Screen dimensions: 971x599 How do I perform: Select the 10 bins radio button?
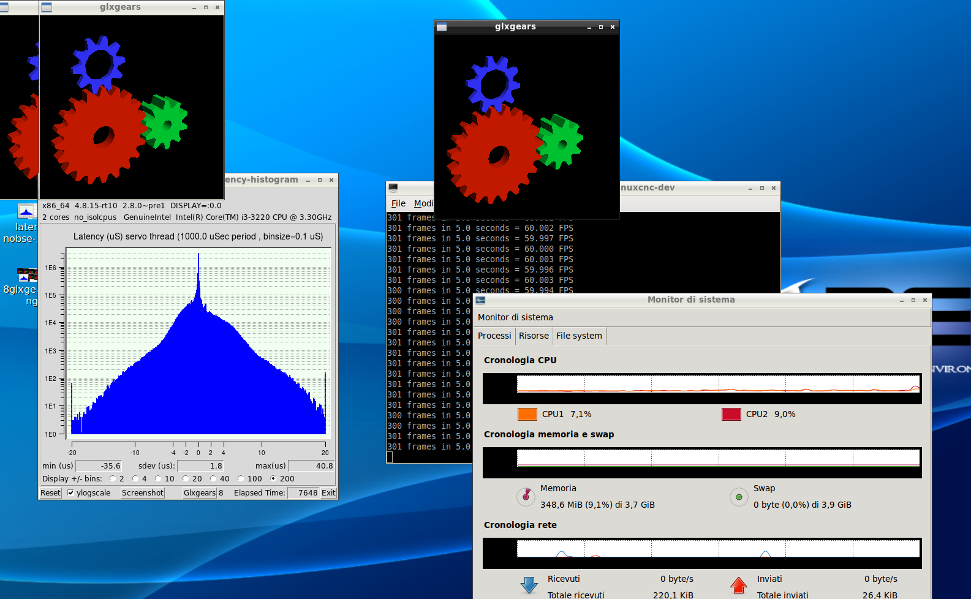pyautogui.click(x=158, y=479)
